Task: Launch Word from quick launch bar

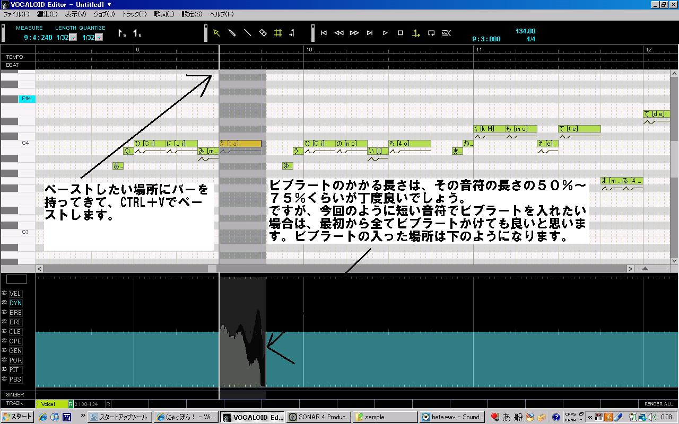Action: click(67, 417)
